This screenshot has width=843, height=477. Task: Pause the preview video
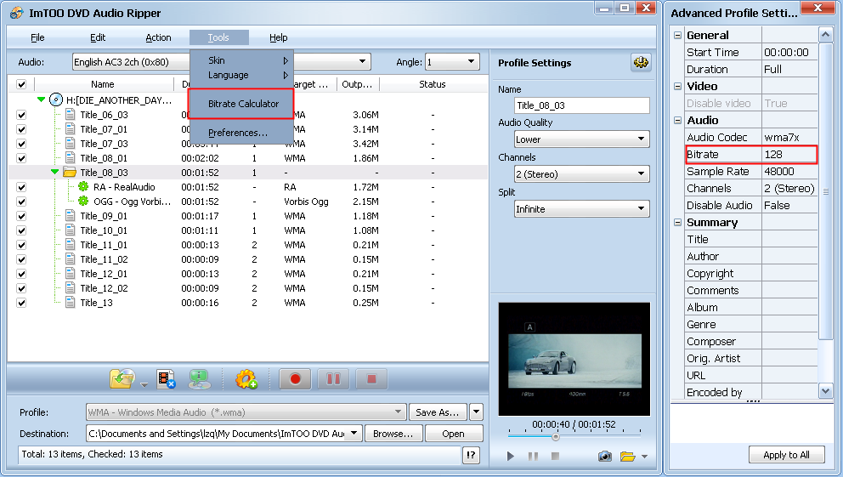click(533, 456)
